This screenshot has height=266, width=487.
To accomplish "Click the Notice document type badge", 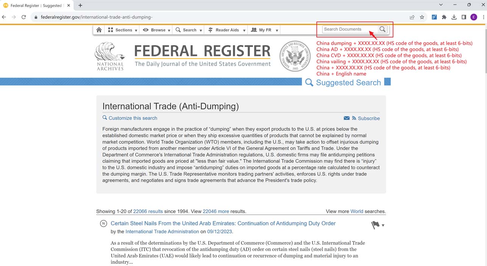I will tap(103, 224).
